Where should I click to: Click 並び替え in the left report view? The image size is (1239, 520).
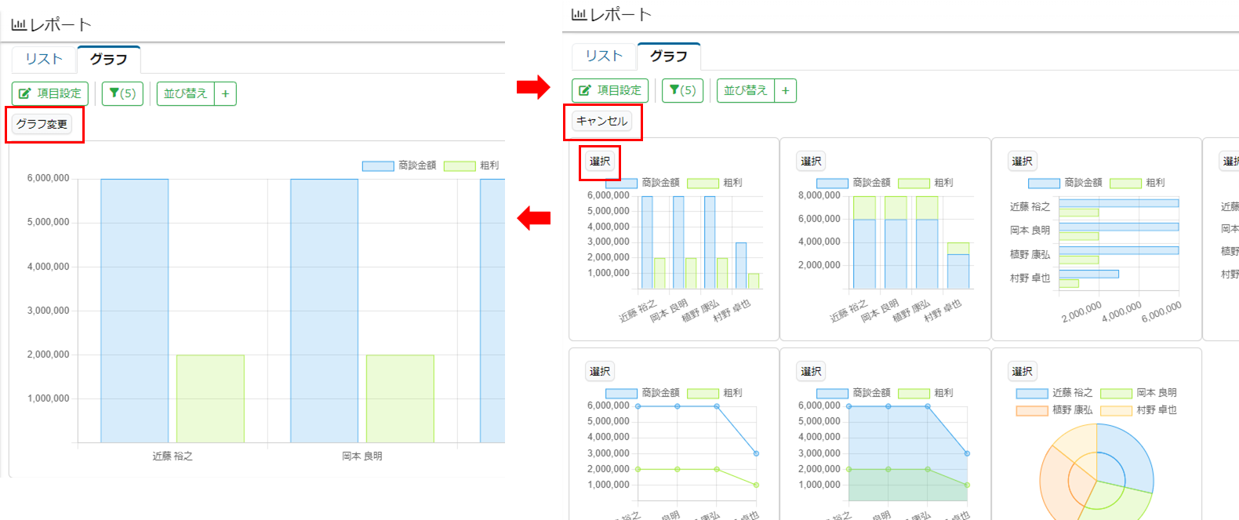coord(186,93)
